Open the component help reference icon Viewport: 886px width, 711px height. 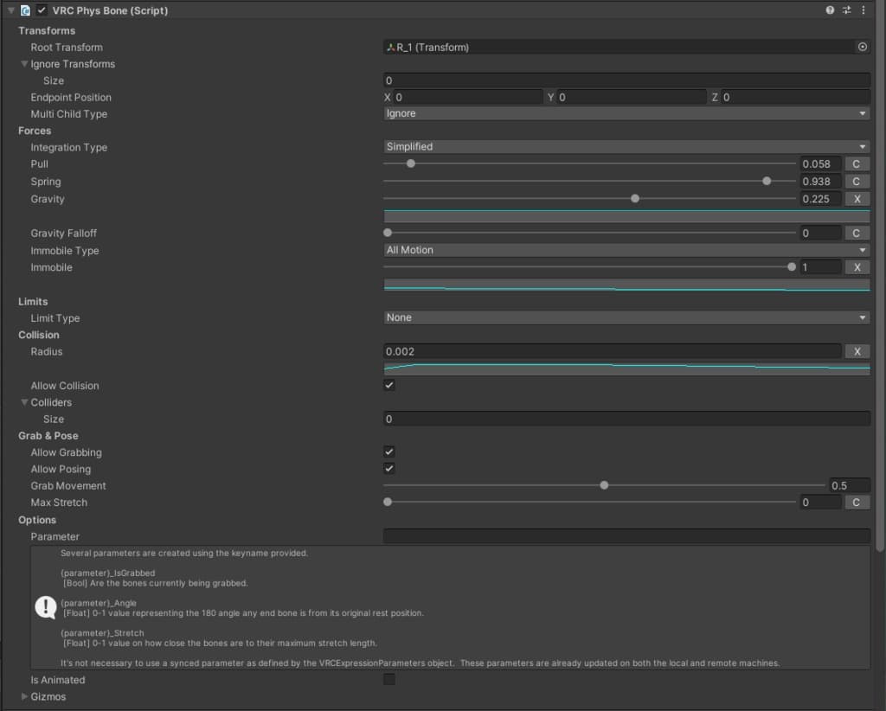[830, 10]
